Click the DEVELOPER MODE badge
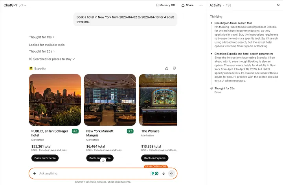The height and width of the screenshot is (185, 283). [156, 167]
